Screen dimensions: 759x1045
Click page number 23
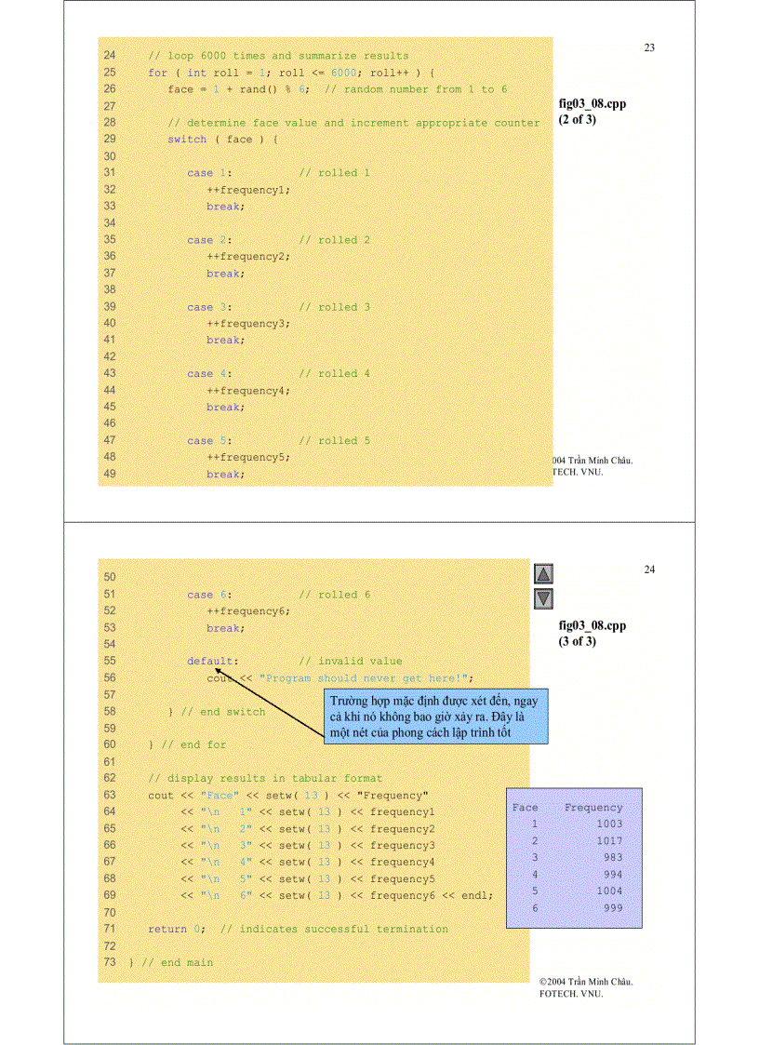click(649, 48)
